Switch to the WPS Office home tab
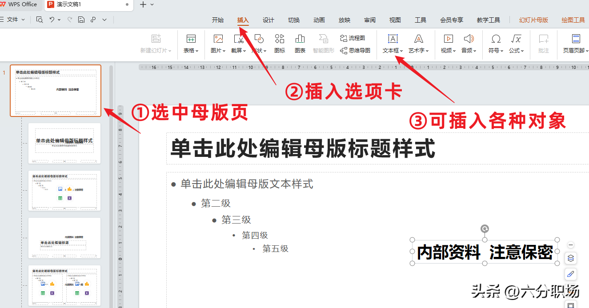The width and height of the screenshot is (589, 308). pos(21,4)
